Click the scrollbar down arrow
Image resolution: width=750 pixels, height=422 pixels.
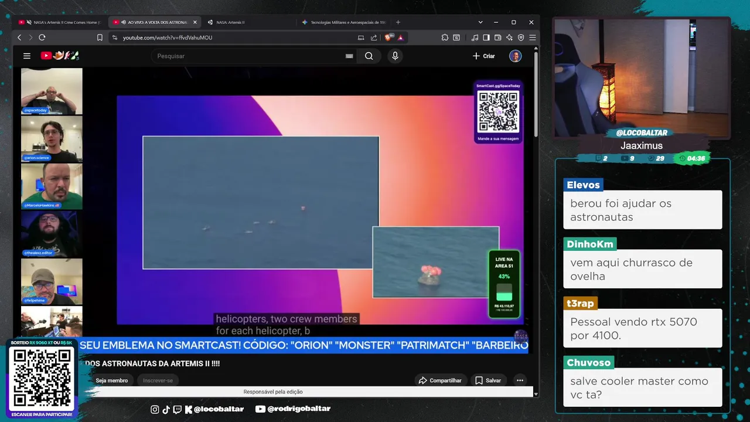pyautogui.click(x=536, y=393)
